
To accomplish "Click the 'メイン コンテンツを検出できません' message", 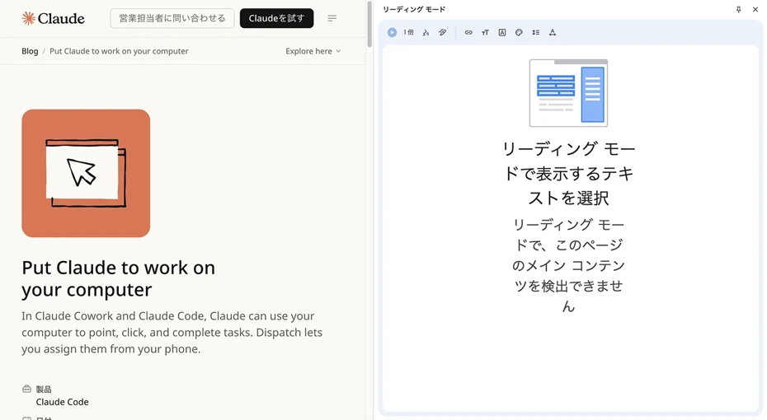I will [568, 265].
